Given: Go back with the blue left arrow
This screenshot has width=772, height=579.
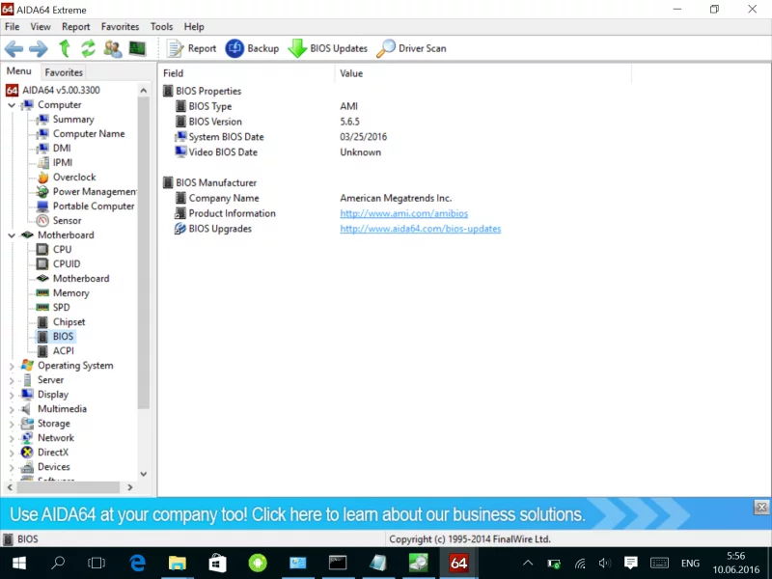Looking at the screenshot, I should [x=14, y=49].
